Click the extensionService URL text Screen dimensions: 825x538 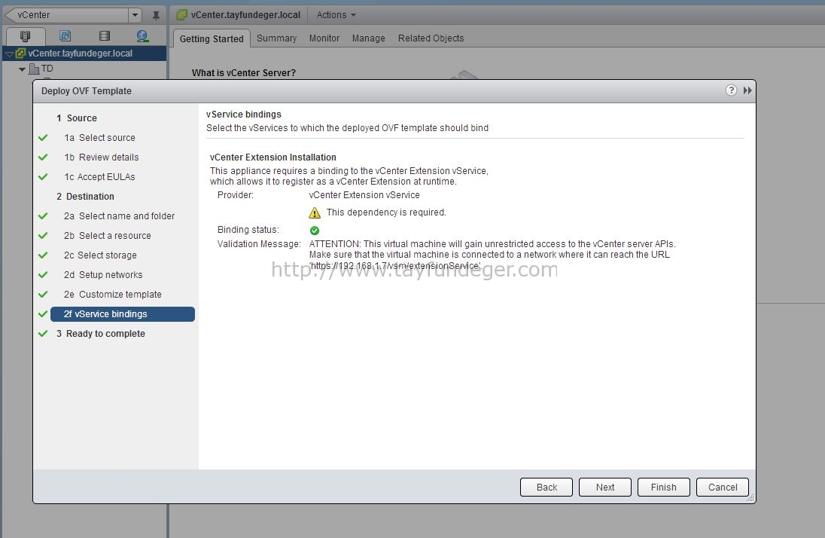395,265
